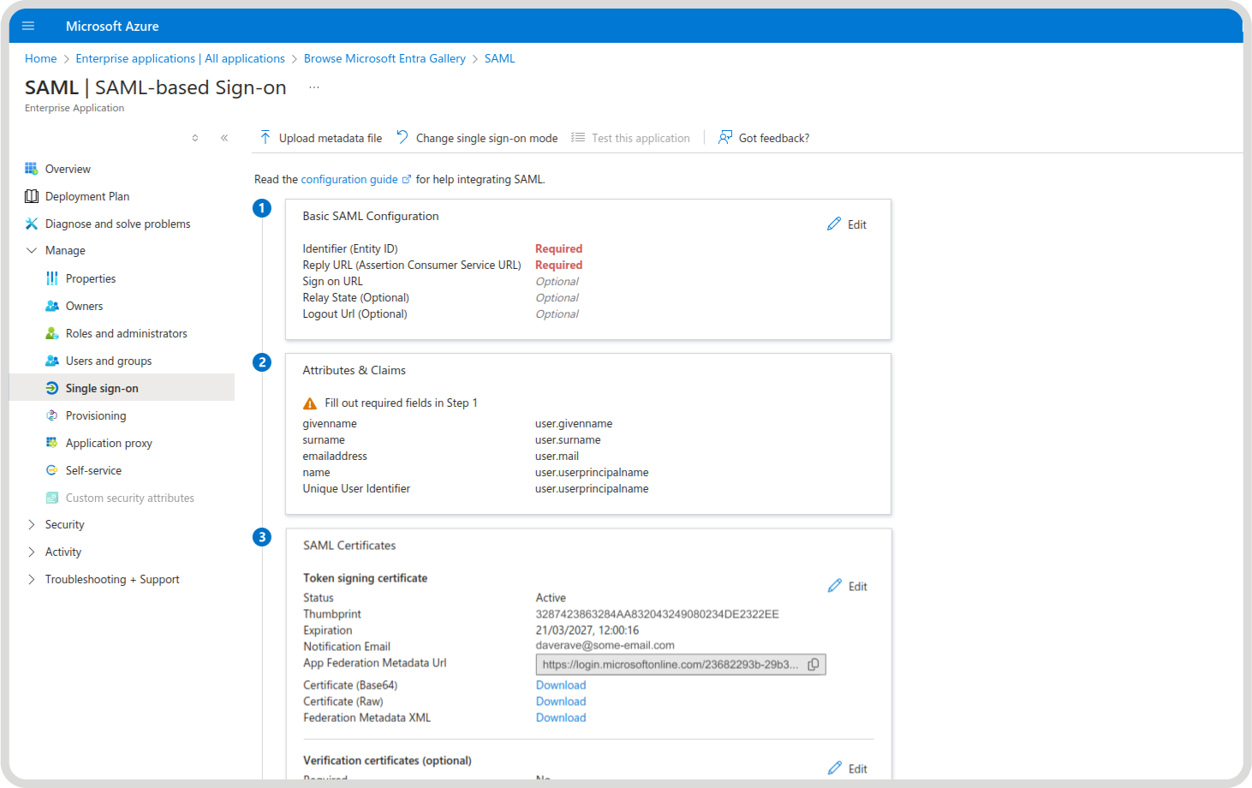The image size is (1252, 788).
Task: Open the Azure hamburger menu
Action: pyautogui.click(x=28, y=26)
